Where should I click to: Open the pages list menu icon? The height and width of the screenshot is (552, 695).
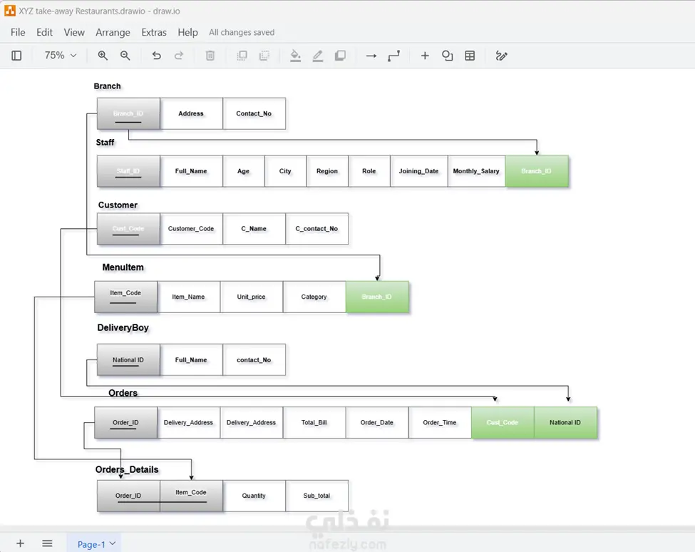(x=48, y=543)
